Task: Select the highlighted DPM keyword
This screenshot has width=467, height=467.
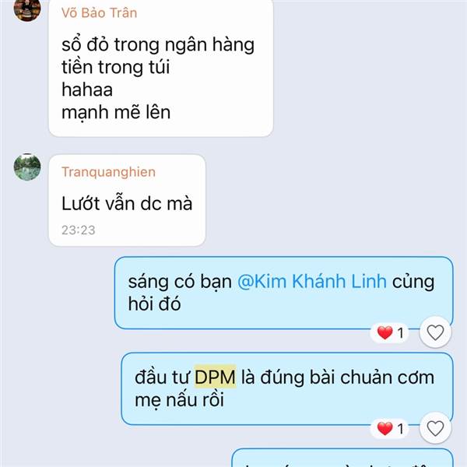Action: tap(215, 377)
